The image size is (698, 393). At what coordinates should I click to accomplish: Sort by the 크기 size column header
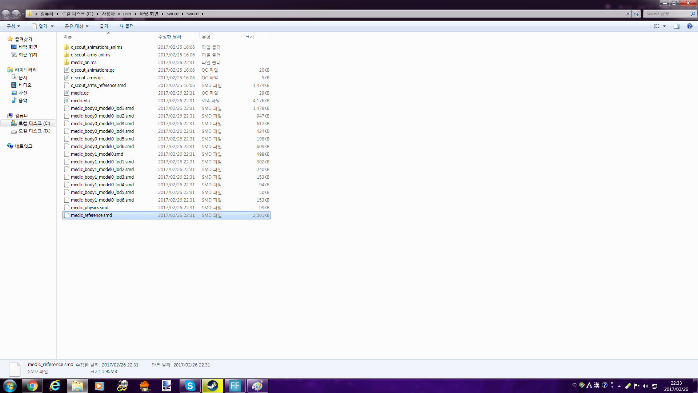pos(250,37)
